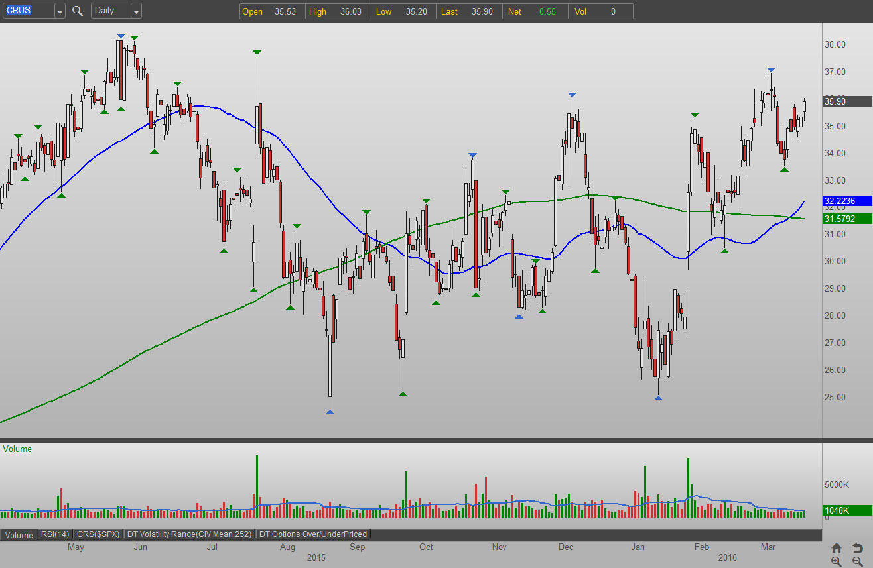Screen dimensions: 873x568
Task: Click the undo arrow icon
Action: 857,548
